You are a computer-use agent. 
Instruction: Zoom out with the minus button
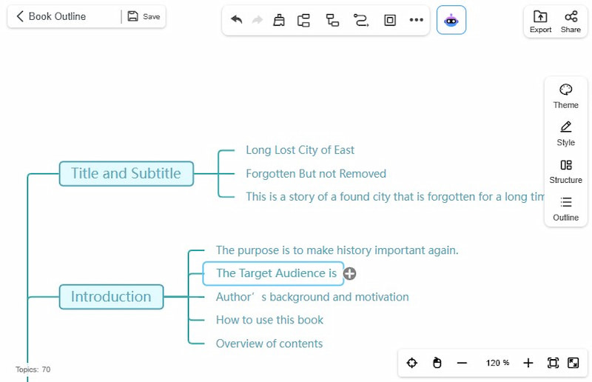pyautogui.click(x=462, y=363)
